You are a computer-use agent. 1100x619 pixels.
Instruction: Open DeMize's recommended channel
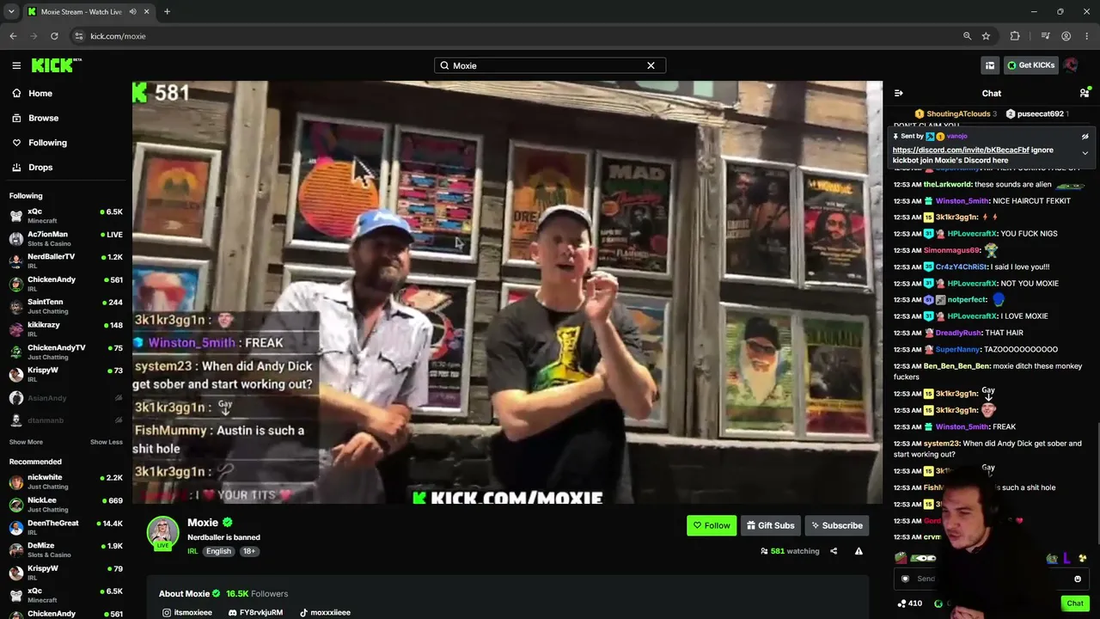point(64,549)
